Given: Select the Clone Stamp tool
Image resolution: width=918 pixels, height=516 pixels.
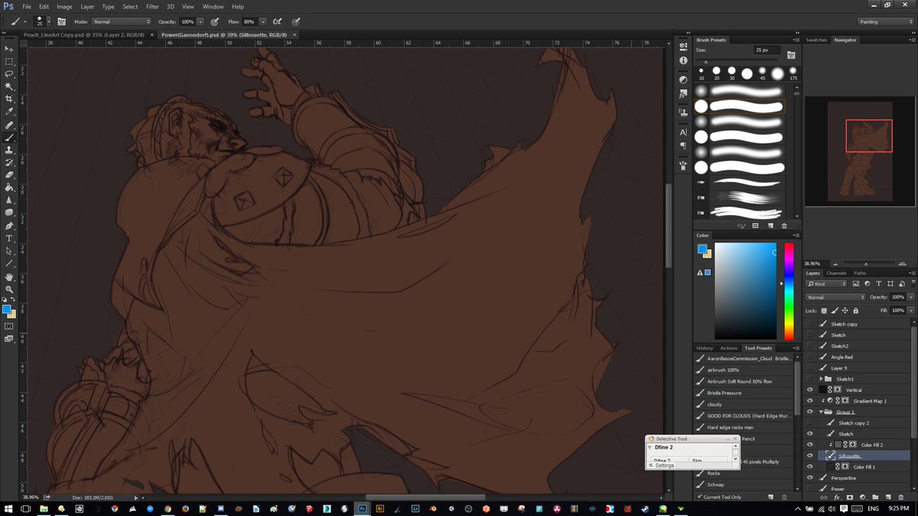Looking at the screenshot, I should [x=9, y=150].
